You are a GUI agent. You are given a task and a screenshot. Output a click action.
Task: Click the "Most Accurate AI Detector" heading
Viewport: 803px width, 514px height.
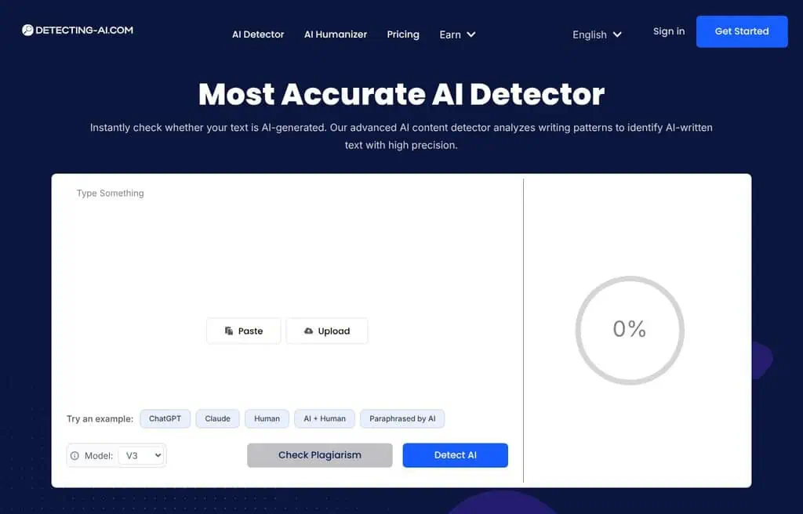point(401,94)
